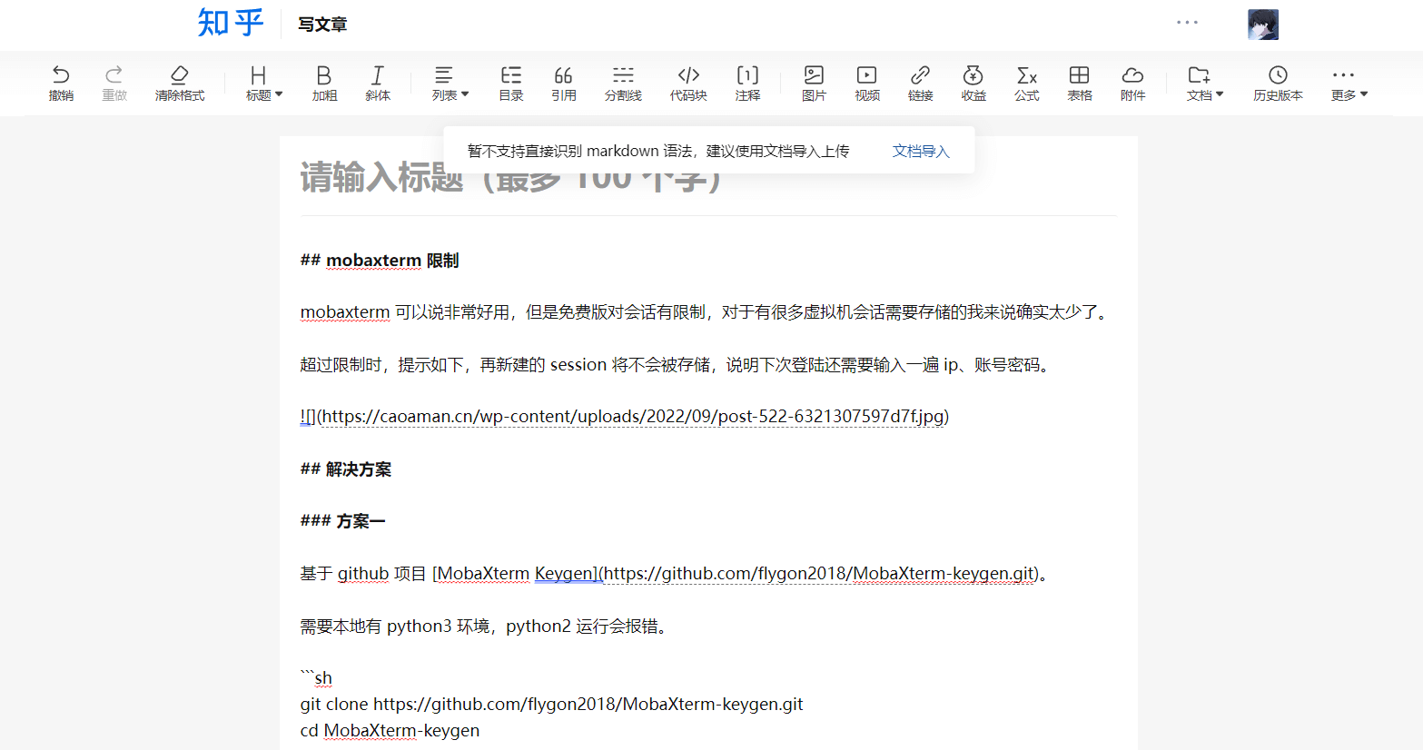Image resolution: width=1423 pixels, height=750 pixels.
Task: Expand the 文档 document dropdown
Action: click(1204, 83)
